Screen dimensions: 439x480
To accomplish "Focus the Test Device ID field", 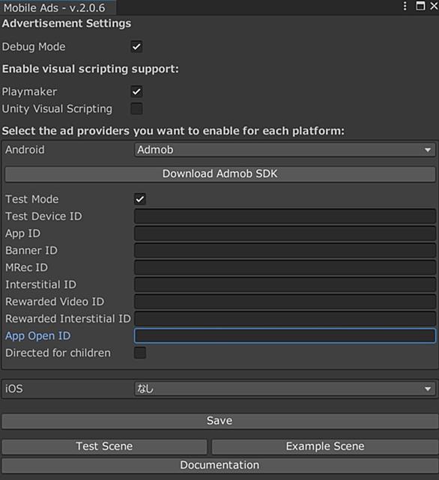I will (285, 216).
